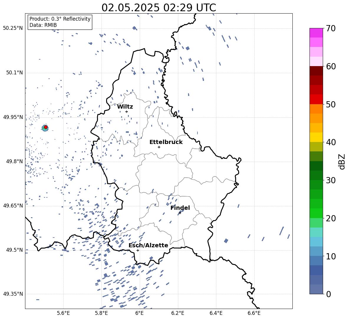
Task: Click the Data: RMIB text
Action: (x=43, y=25)
